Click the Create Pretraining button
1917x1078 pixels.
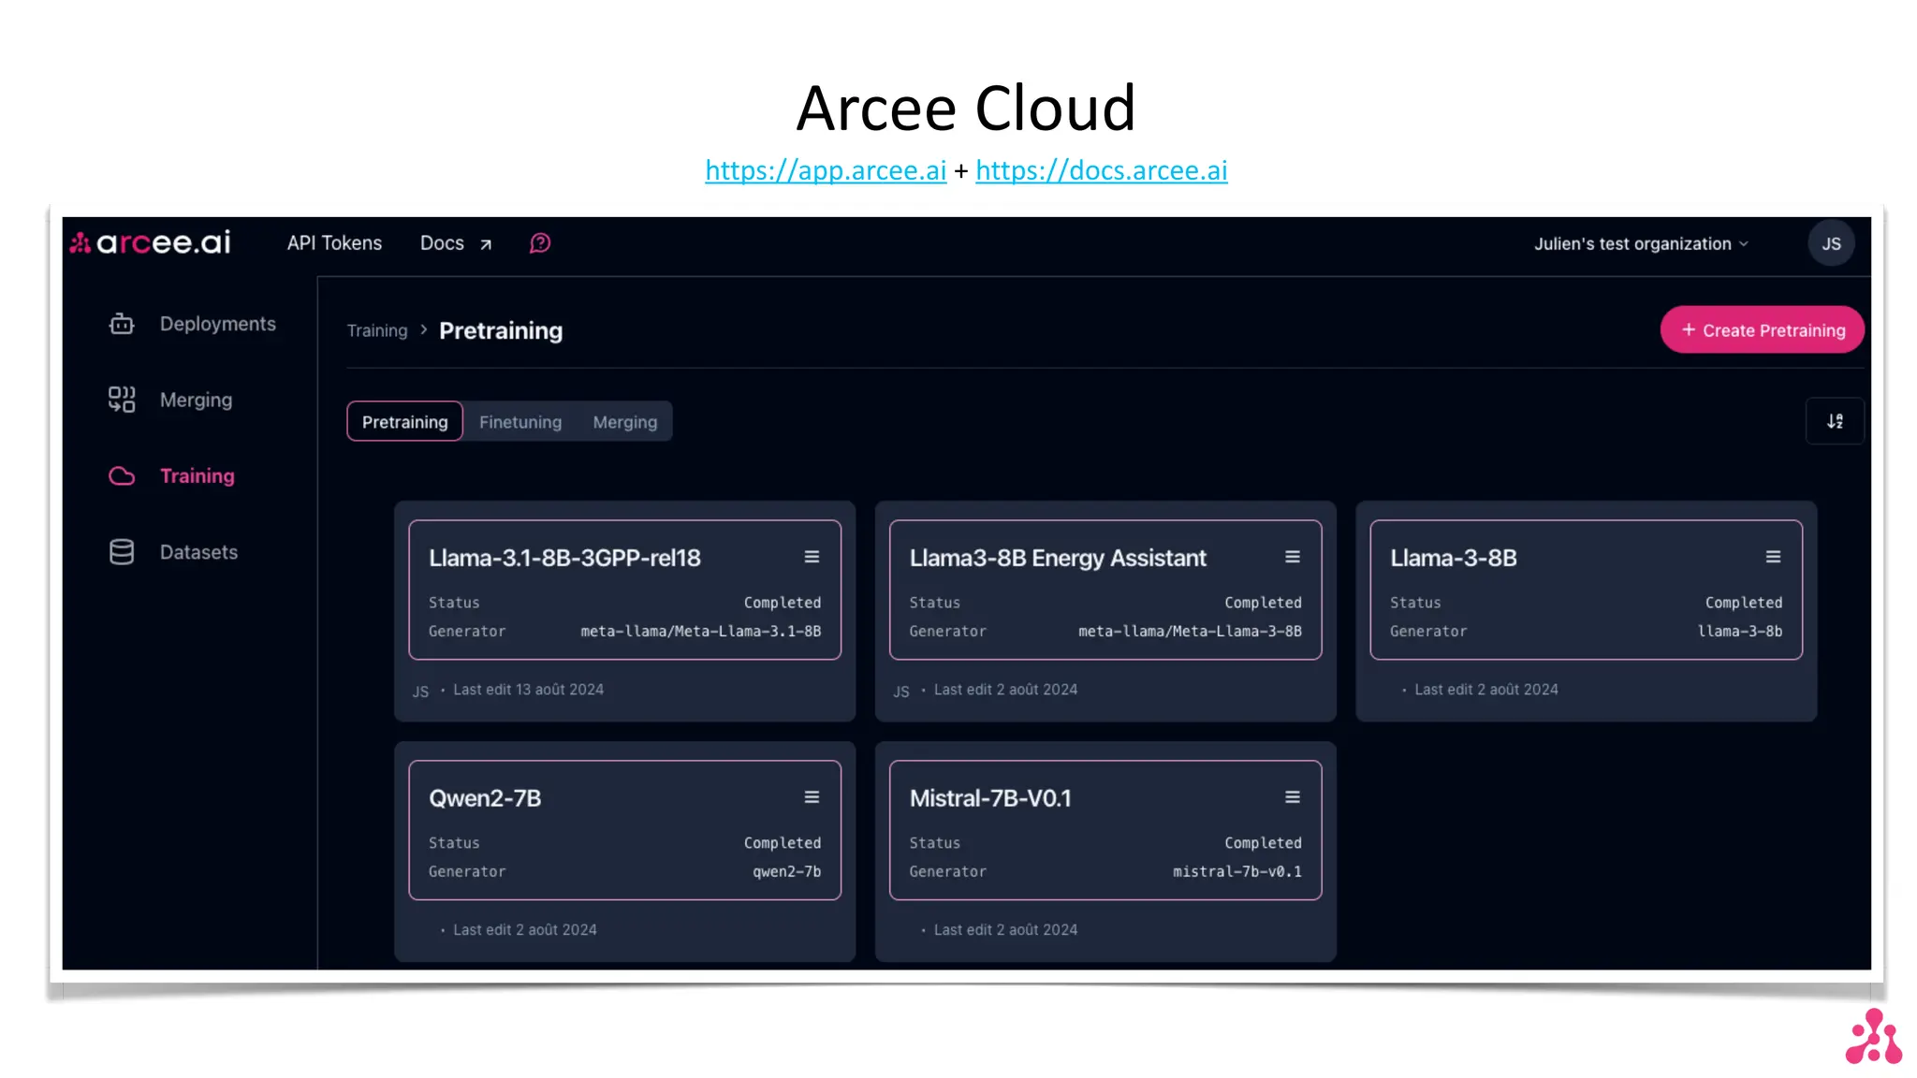click(x=1762, y=329)
